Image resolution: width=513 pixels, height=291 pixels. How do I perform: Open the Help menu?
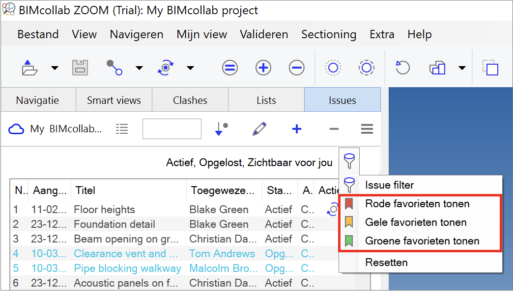click(420, 34)
